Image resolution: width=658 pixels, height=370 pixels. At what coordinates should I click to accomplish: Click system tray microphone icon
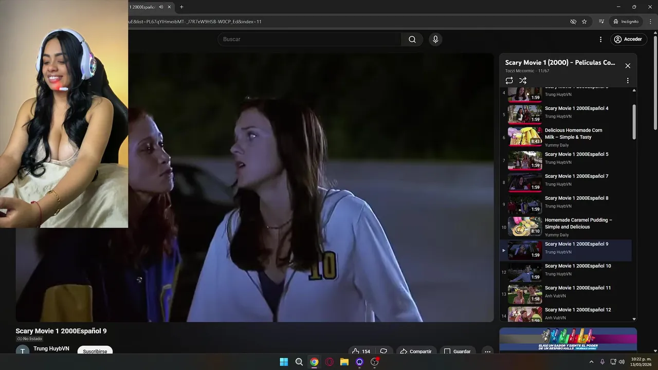coord(602,362)
